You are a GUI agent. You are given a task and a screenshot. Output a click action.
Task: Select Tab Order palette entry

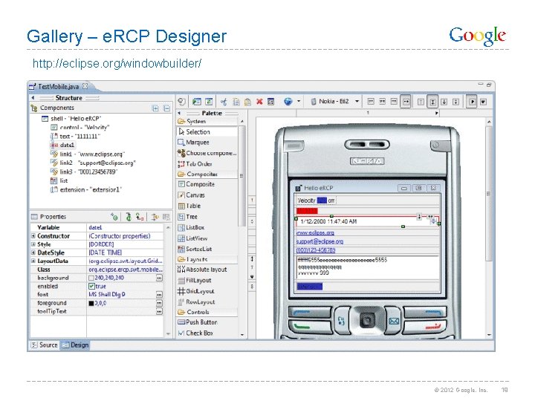[195, 163]
